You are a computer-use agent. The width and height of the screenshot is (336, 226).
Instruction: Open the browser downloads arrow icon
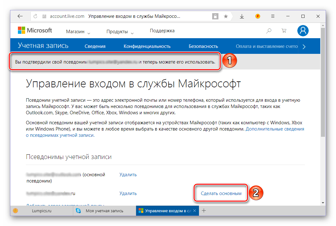tap(242, 16)
